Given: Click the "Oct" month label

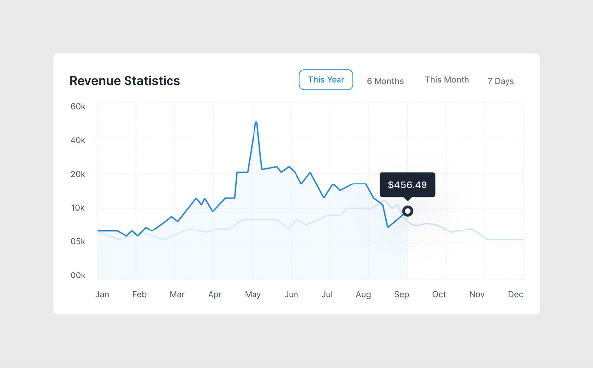Looking at the screenshot, I should point(439,294).
